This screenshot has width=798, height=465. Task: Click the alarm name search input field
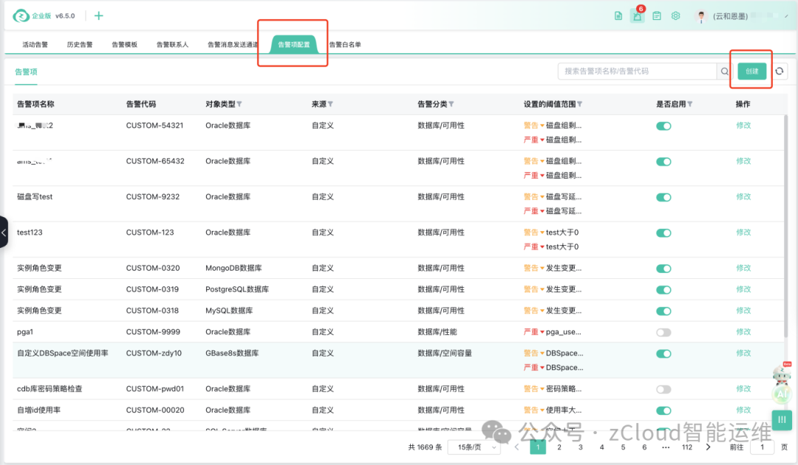[637, 72]
